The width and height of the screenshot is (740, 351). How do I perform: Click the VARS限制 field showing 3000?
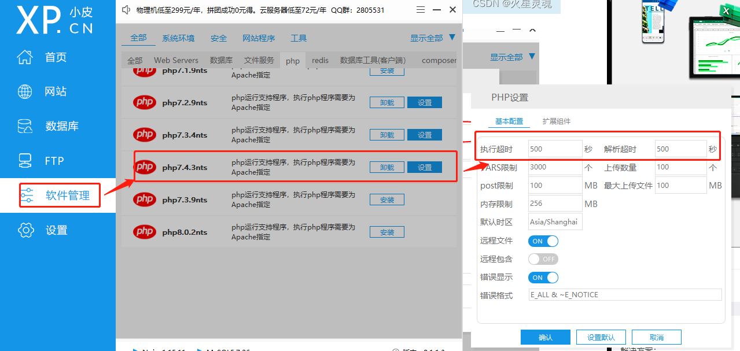tap(555, 167)
